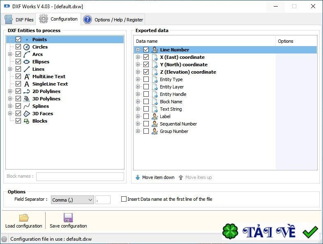Select the Entity Handle row label
The width and height of the screenshot is (323, 244).
tap(173, 94)
